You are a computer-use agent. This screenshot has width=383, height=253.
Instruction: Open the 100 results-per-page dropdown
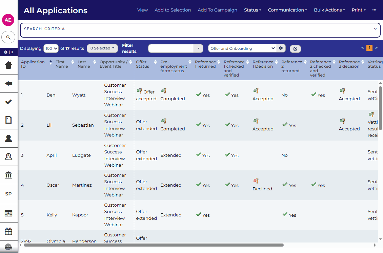click(x=51, y=48)
